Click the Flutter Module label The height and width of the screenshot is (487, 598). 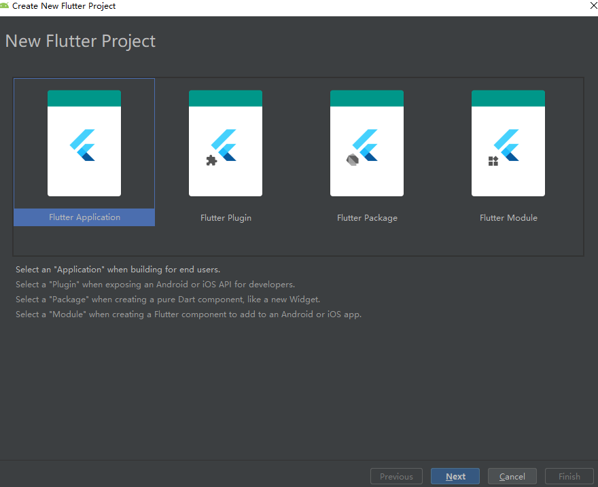click(x=508, y=218)
